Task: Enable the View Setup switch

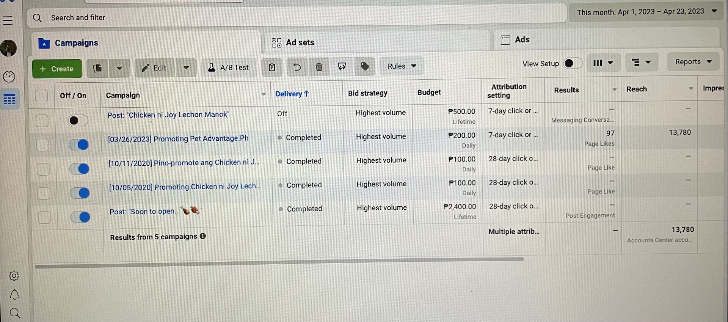Action: pos(573,63)
